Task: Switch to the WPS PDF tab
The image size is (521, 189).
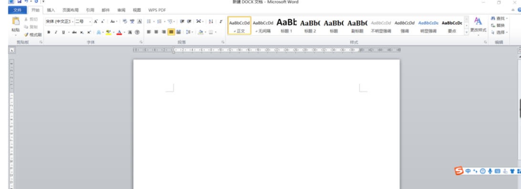Action: (157, 10)
